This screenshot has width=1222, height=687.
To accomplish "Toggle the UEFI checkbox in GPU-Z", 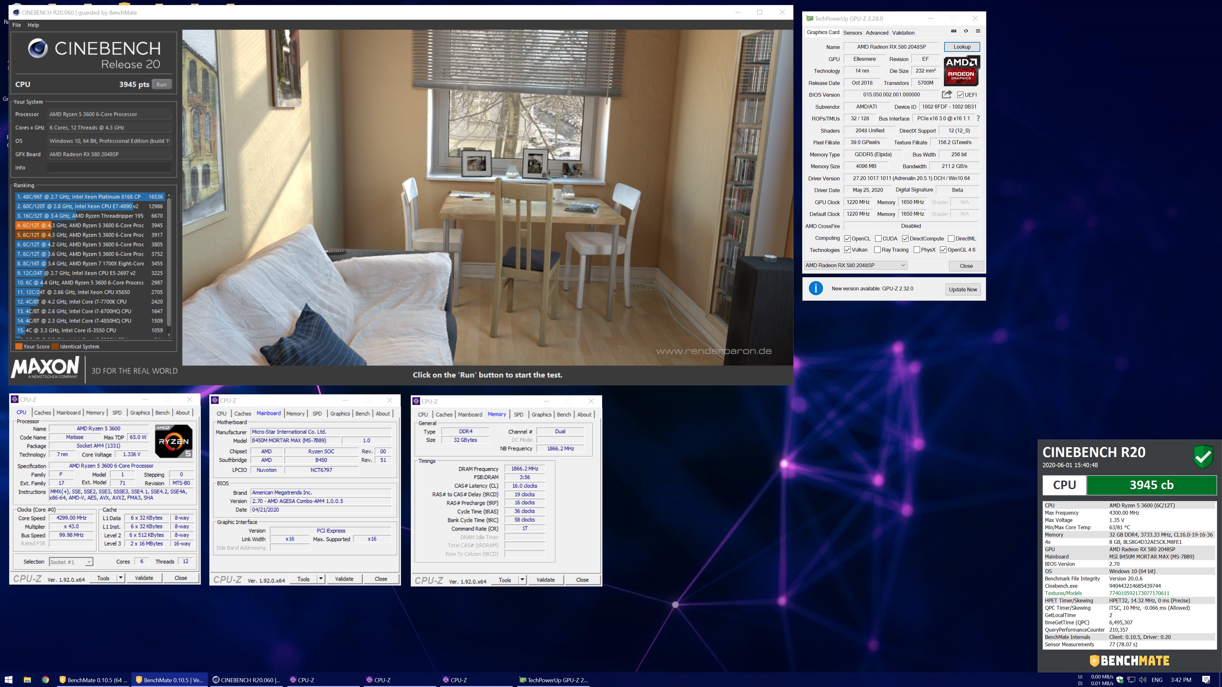I will (x=960, y=95).
